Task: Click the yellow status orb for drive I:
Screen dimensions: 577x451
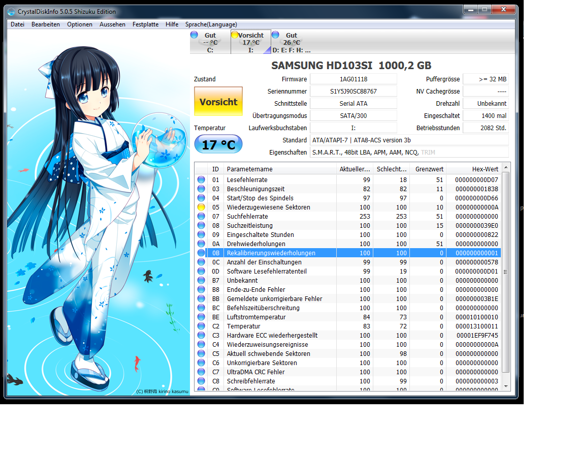Action: (x=235, y=35)
